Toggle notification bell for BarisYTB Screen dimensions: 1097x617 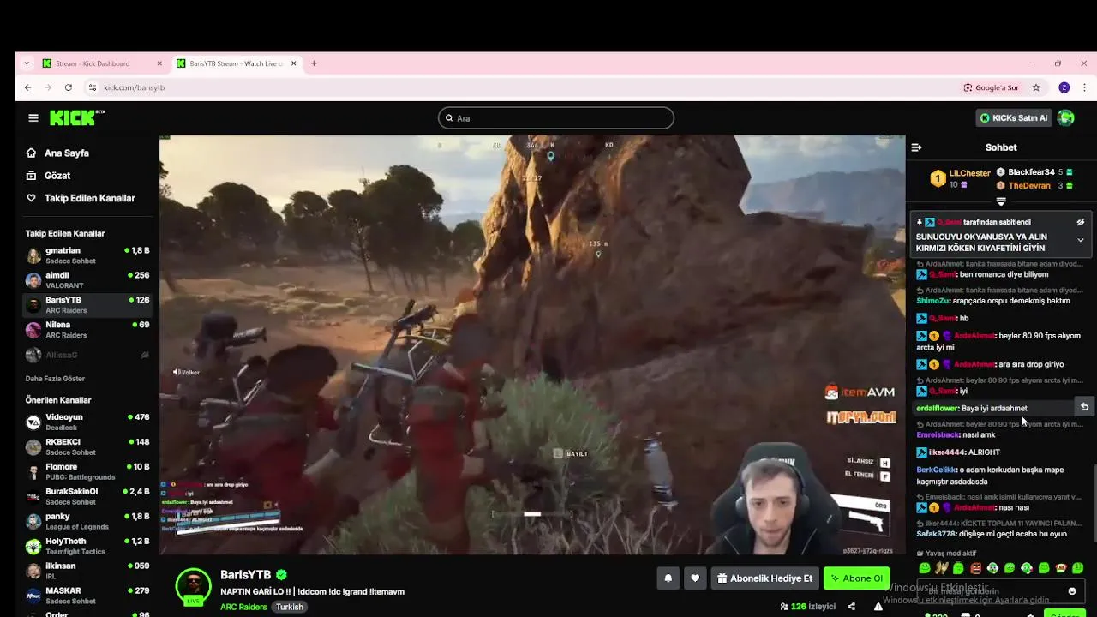coord(668,578)
